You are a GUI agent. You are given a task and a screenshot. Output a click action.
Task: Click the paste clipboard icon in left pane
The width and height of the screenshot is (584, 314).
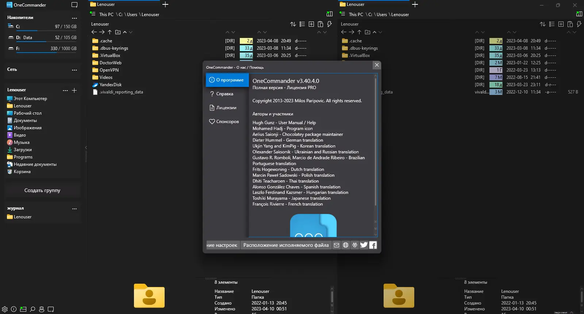(x=320, y=24)
